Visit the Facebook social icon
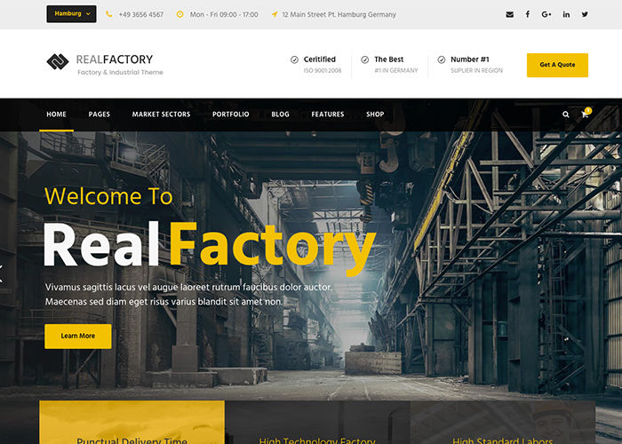Viewport: 622px width, 444px height. pos(528,14)
